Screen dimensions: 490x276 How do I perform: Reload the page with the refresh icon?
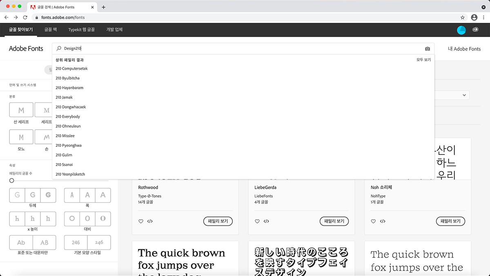(25, 18)
